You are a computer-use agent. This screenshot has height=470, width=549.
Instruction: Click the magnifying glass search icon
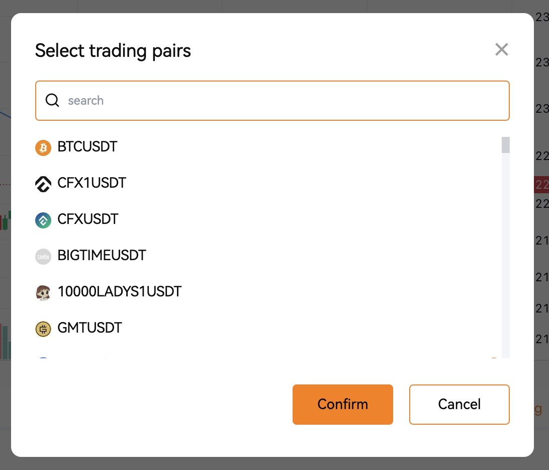[x=52, y=100]
